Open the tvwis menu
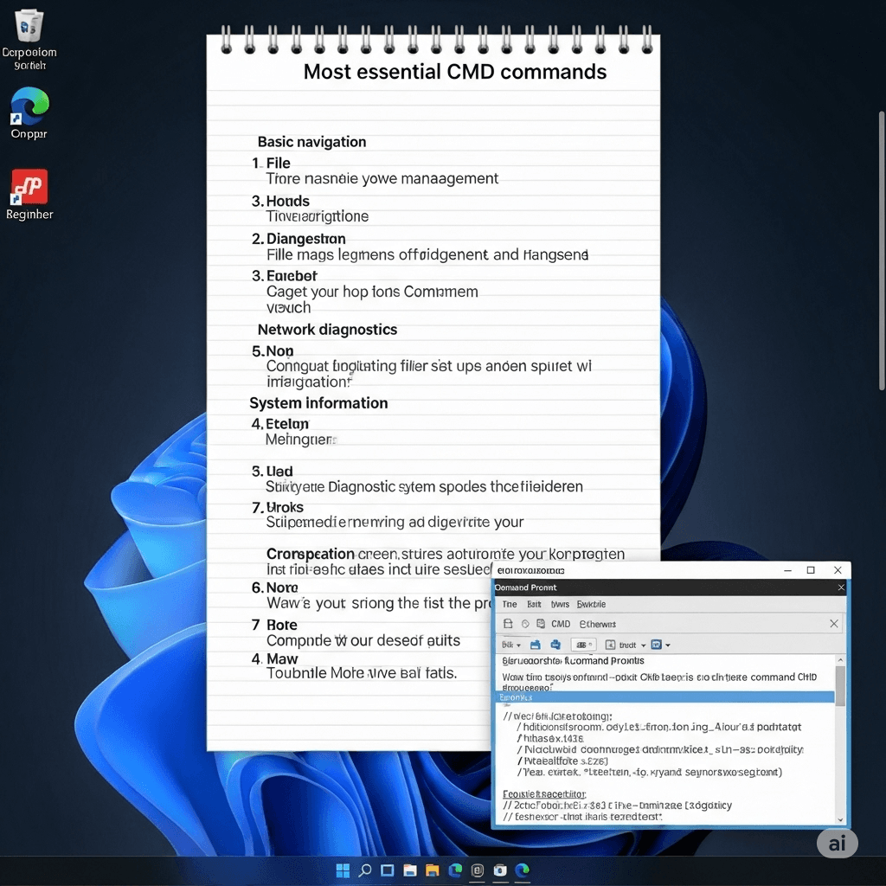This screenshot has height=886, width=886. tap(560, 604)
